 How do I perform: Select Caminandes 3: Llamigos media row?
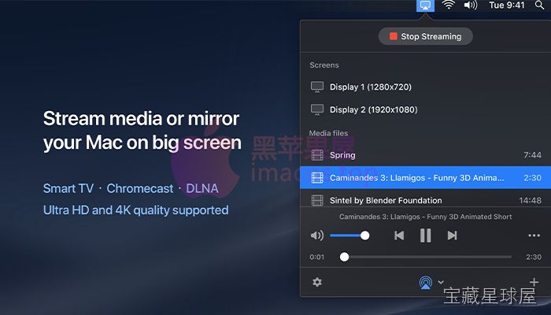point(426,177)
